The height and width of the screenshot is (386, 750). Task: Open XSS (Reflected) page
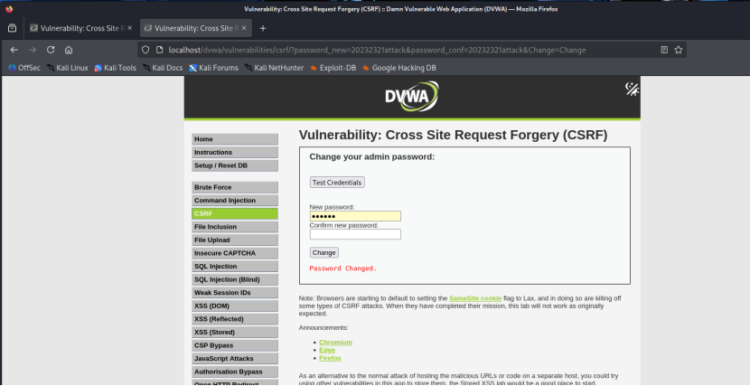[x=235, y=319]
